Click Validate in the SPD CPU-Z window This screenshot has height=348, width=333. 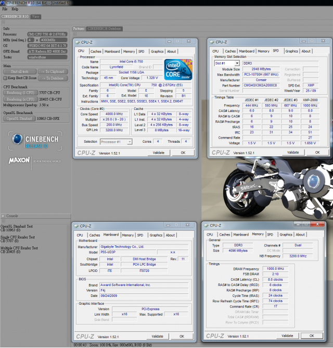point(293,153)
